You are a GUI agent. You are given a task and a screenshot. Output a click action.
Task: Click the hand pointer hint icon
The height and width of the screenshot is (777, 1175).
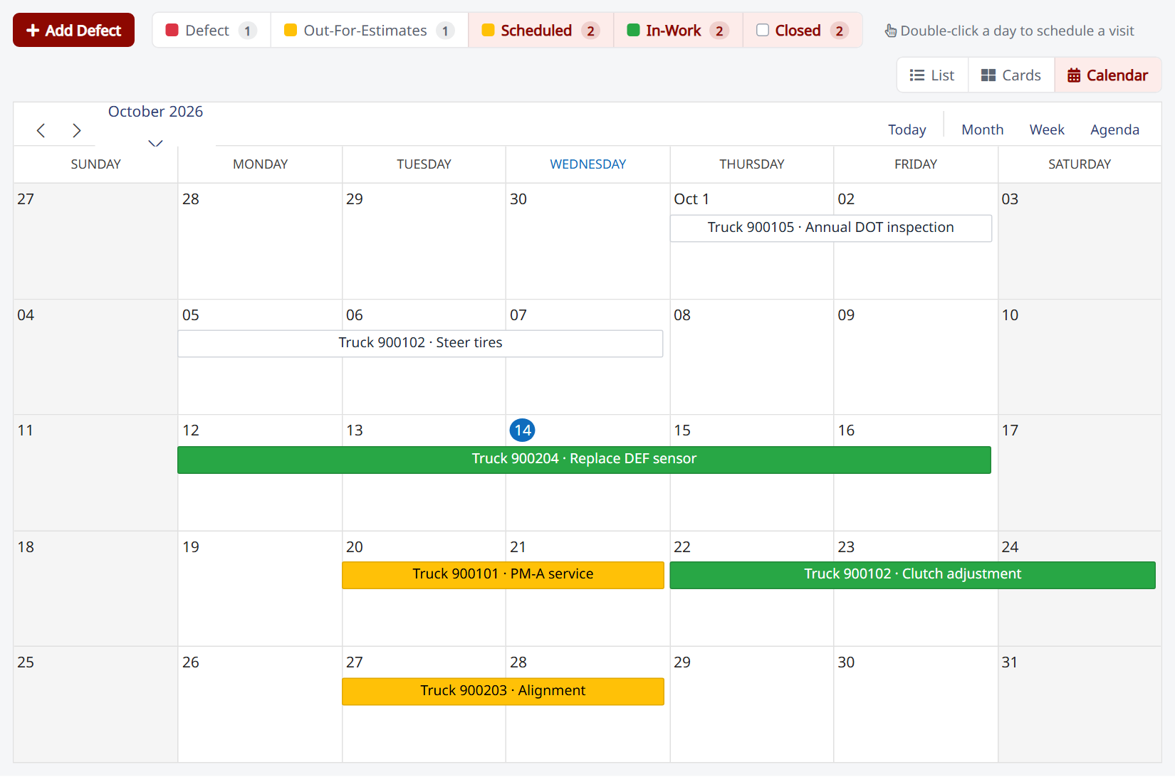pos(890,31)
